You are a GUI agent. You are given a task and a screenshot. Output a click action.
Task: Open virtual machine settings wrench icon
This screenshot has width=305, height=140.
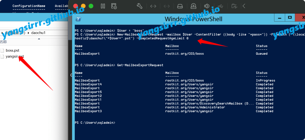139,6
